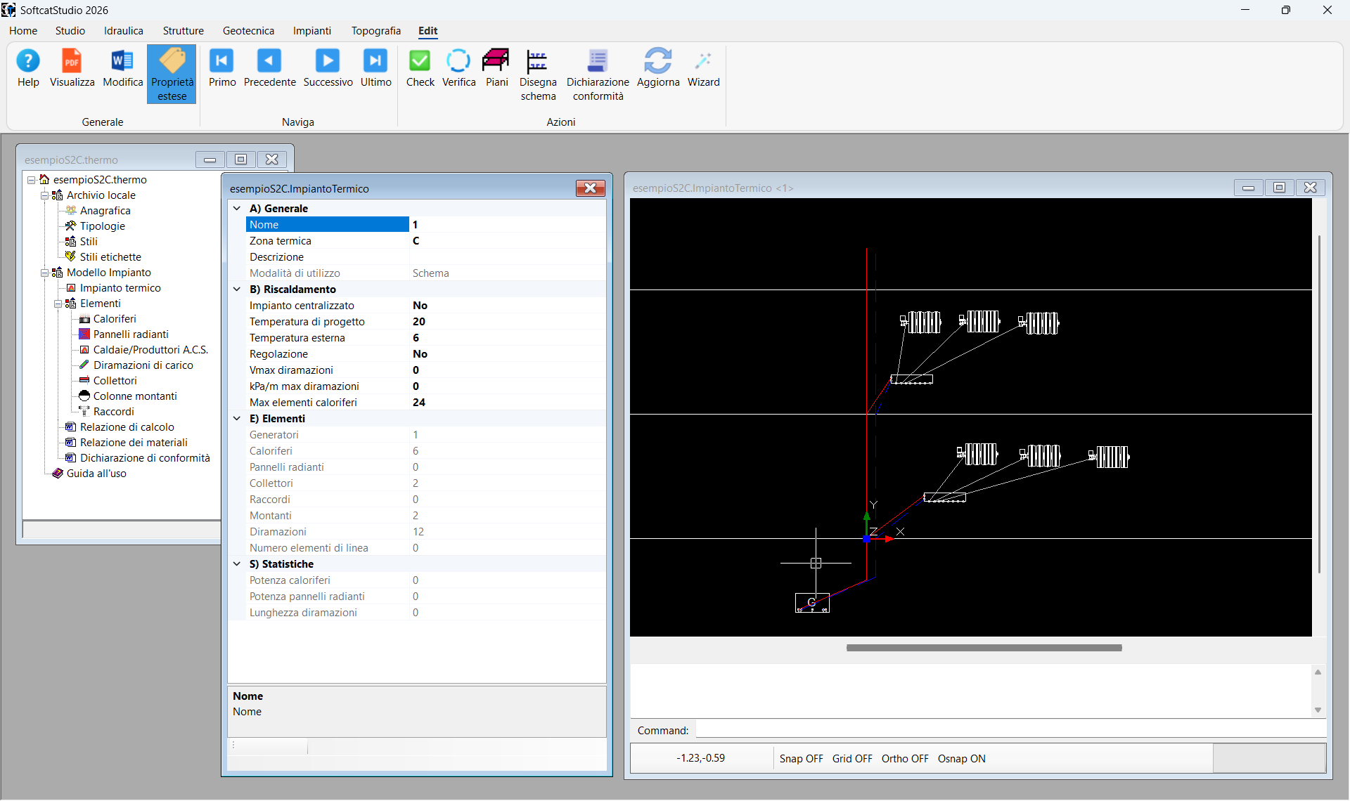Select Colonne montanti tree item
The width and height of the screenshot is (1350, 801).
coord(135,396)
